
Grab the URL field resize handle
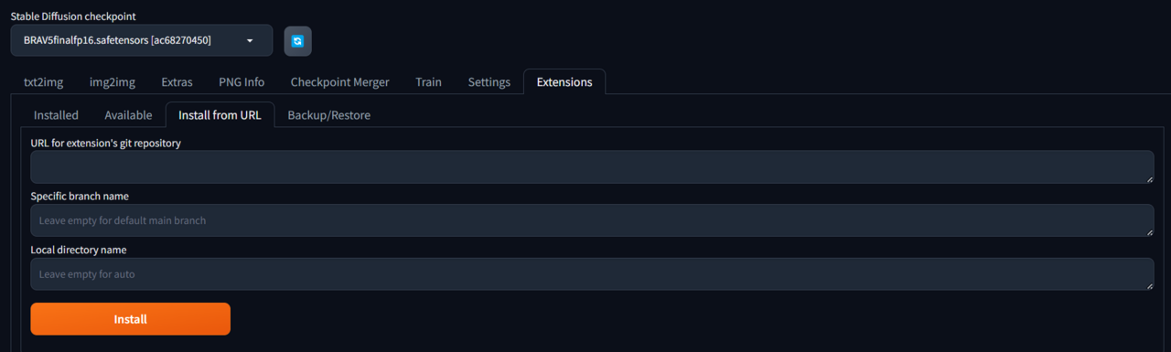click(1150, 179)
